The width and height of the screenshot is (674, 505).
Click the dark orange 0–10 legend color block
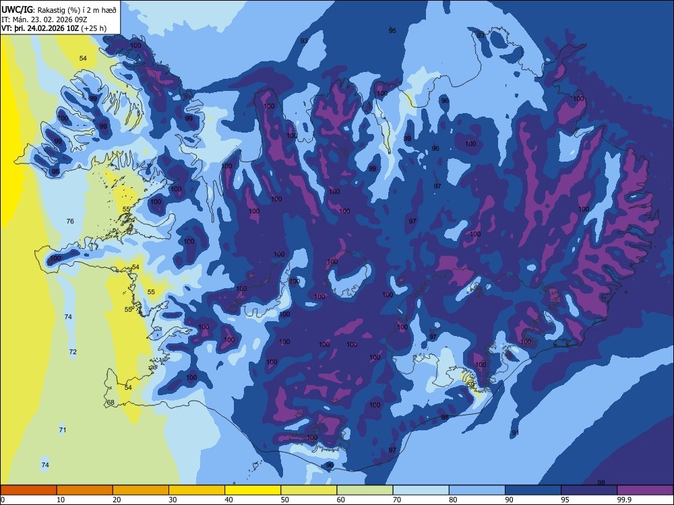point(28,490)
